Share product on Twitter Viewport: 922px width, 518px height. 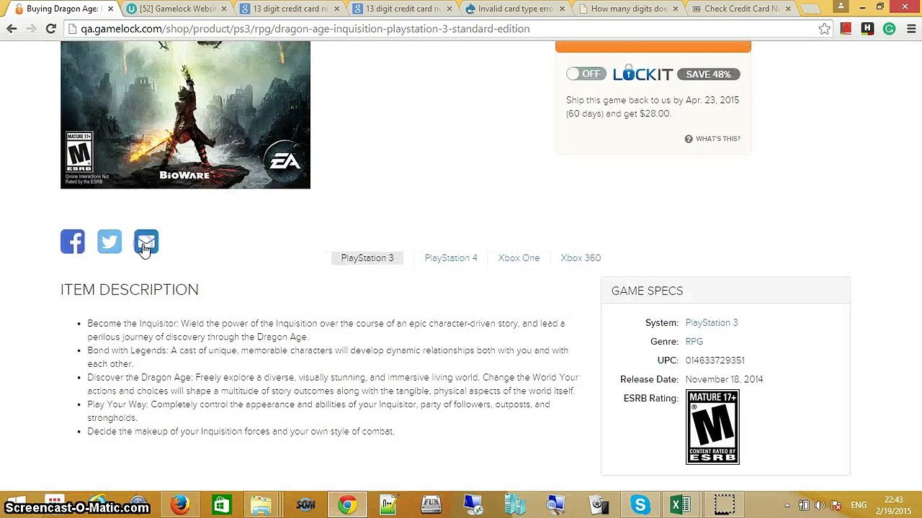coord(109,242)
